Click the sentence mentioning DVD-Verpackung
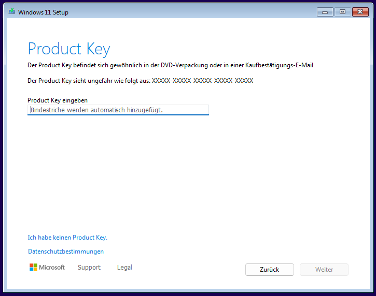 171,65
